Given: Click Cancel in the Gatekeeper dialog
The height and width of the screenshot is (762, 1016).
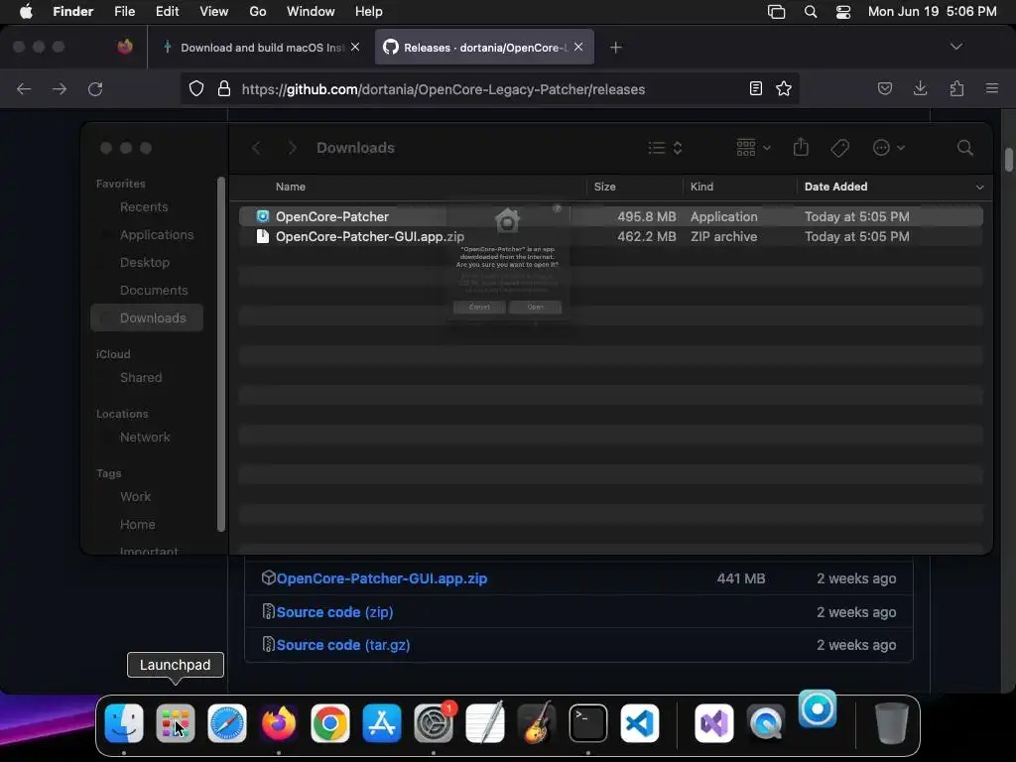Looking at the screenshot, I should click(x=479, y=307).
